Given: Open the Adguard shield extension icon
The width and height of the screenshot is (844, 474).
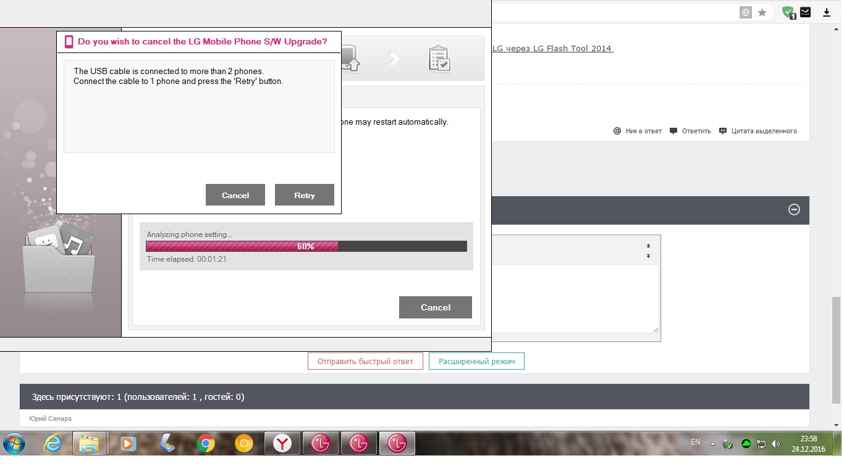Looking at the screenshot, I should click(x=788, y=12).
